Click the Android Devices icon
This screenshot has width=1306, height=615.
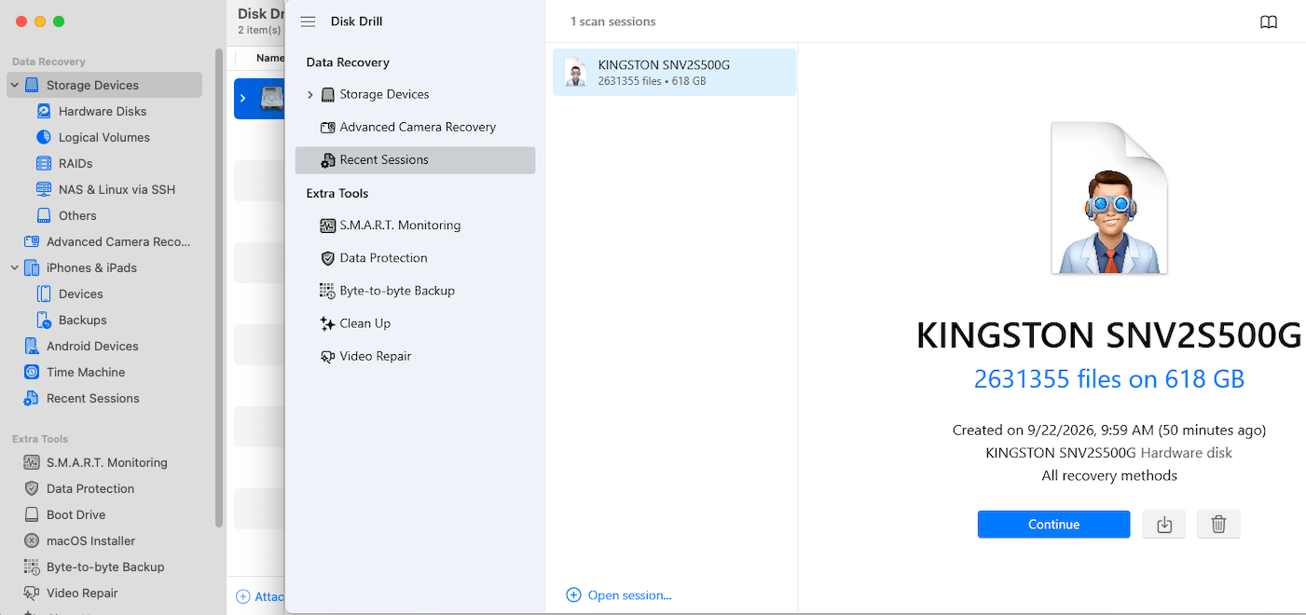(31, 346)
